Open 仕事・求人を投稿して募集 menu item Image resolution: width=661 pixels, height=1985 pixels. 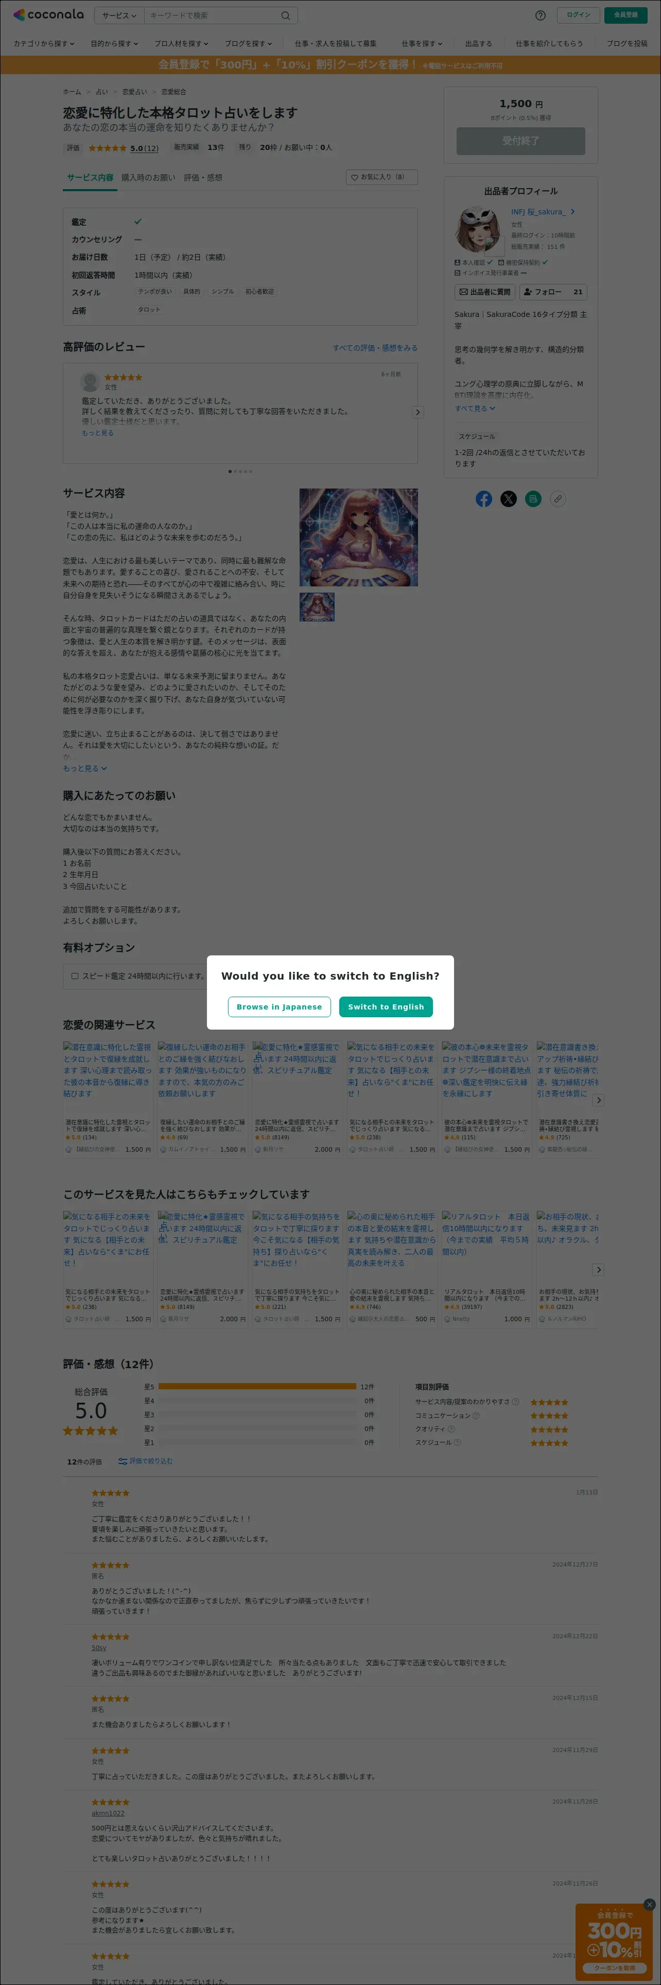coord(336,44)
